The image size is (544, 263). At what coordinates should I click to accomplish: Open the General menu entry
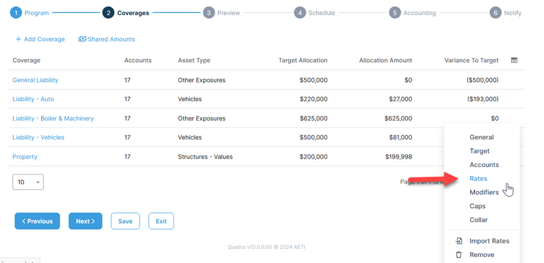click(x=481, y=137)
